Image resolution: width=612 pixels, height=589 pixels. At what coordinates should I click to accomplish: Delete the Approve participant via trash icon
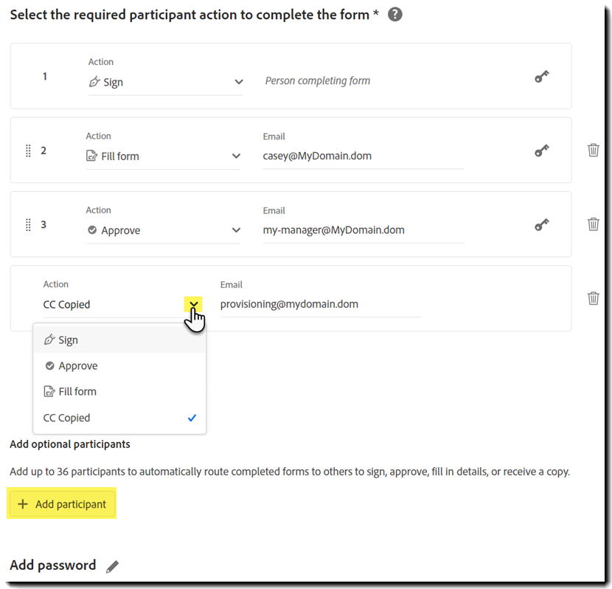[594, 224]
